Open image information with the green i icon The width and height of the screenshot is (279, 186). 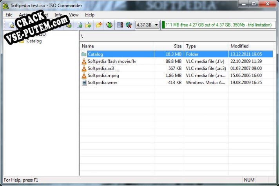(109, 25)
